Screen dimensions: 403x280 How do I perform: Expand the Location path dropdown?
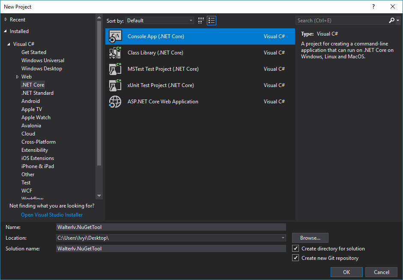(283, 238)
